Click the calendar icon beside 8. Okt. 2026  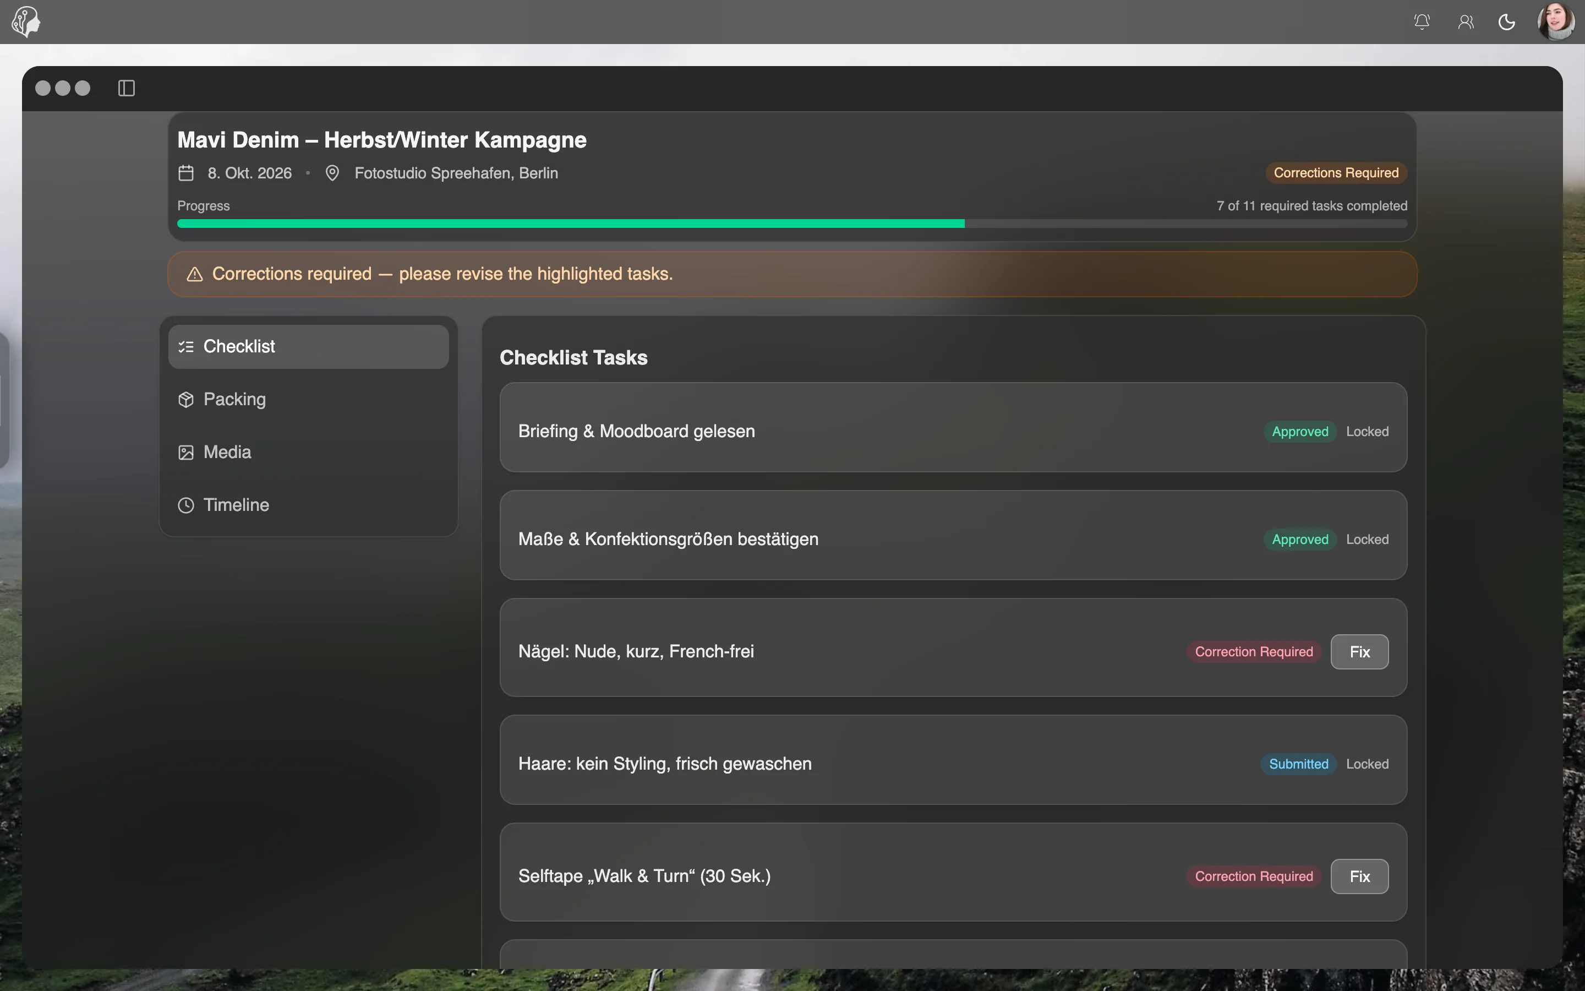[186, 173]
